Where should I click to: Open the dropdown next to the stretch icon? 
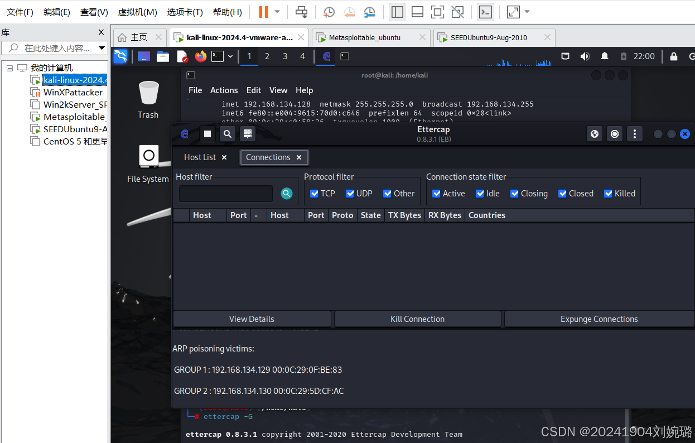coord(527,12)
